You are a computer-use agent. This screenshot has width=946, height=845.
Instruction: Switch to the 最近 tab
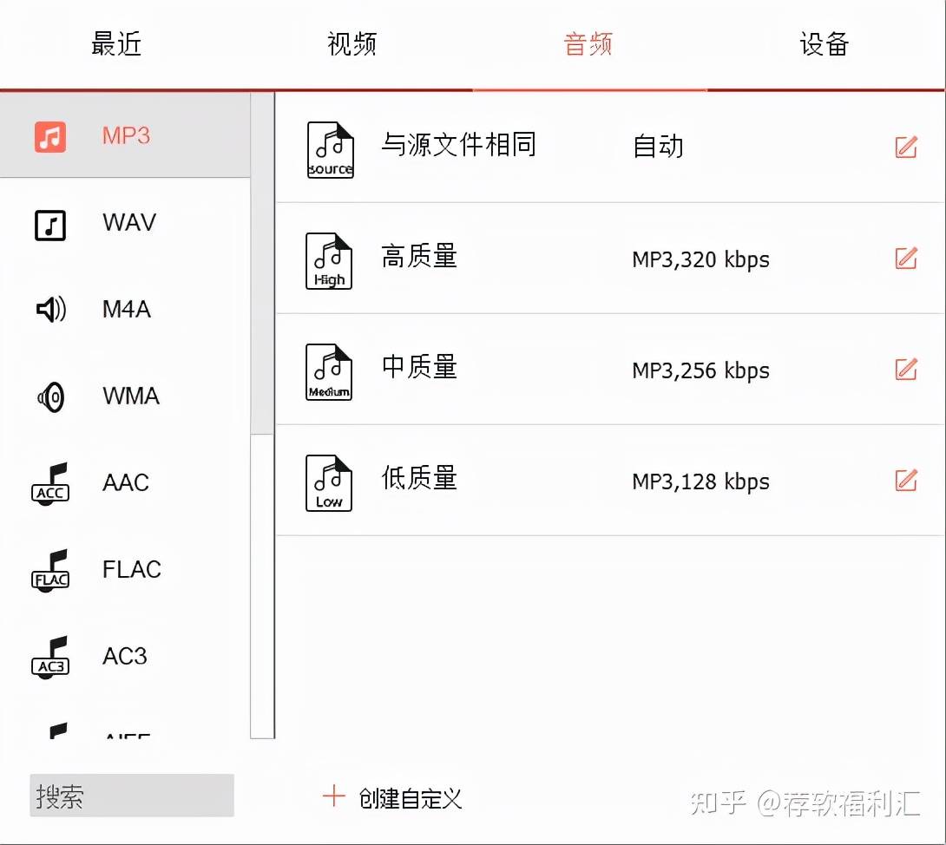click(115, 44)
